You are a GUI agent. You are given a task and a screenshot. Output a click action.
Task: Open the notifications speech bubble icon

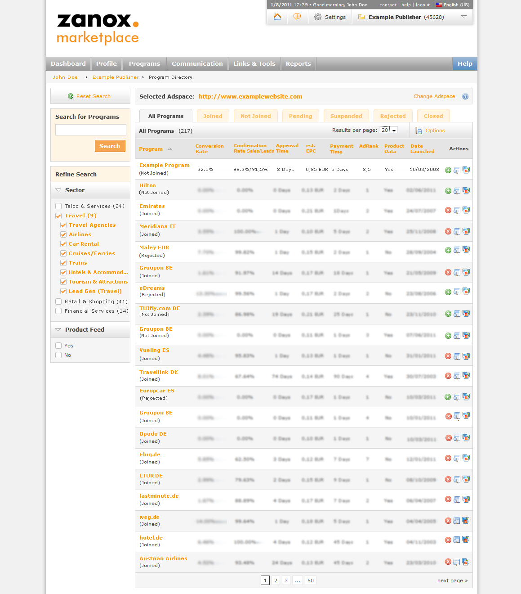tap(297, 17)
